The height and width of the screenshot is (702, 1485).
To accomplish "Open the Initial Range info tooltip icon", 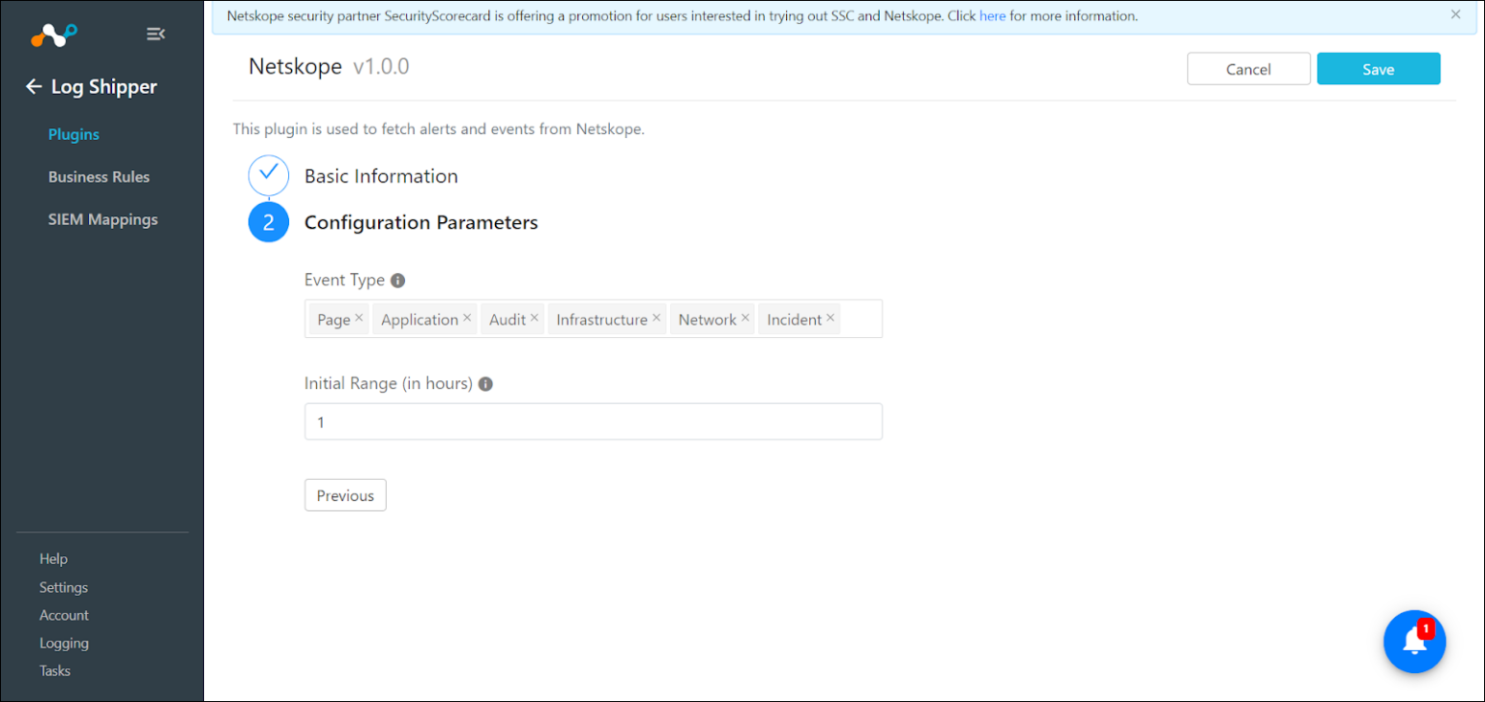I will (485, 383).
